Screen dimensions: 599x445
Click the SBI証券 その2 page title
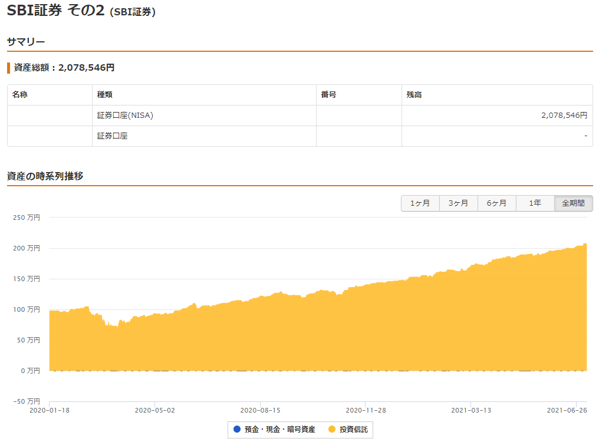click(x=55, y=10)
